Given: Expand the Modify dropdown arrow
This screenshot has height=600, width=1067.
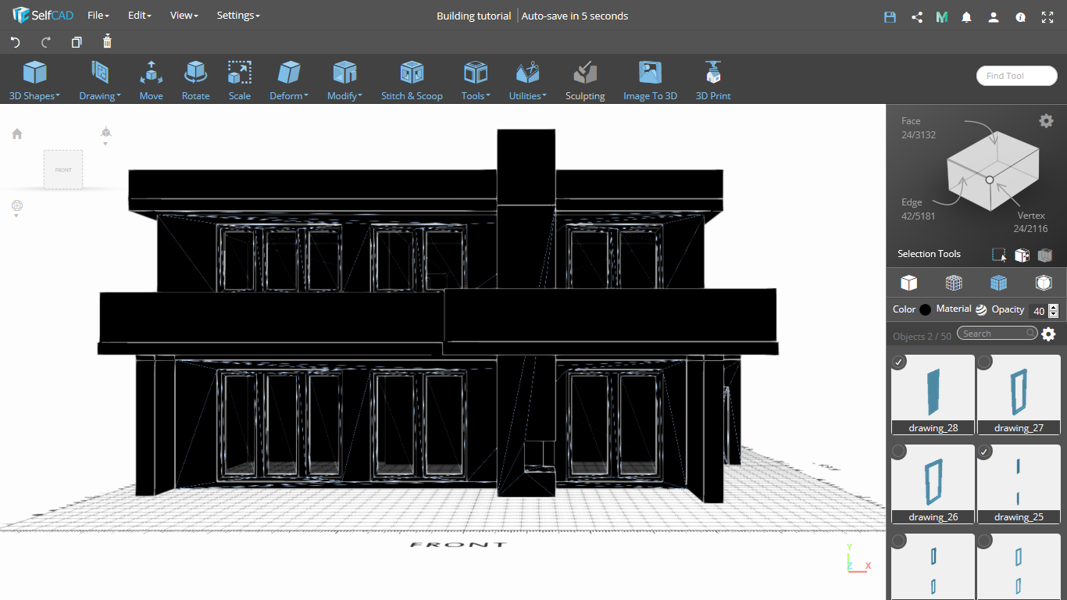Looking at the screenshot, I should coord(360,96).
